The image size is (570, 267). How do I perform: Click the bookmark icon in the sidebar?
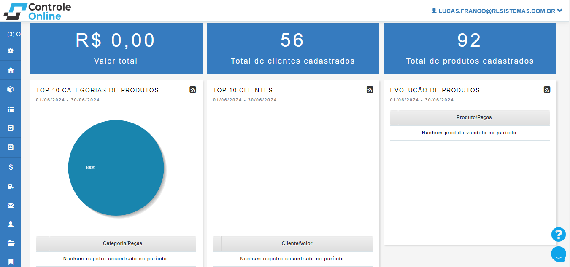point(11,262)
